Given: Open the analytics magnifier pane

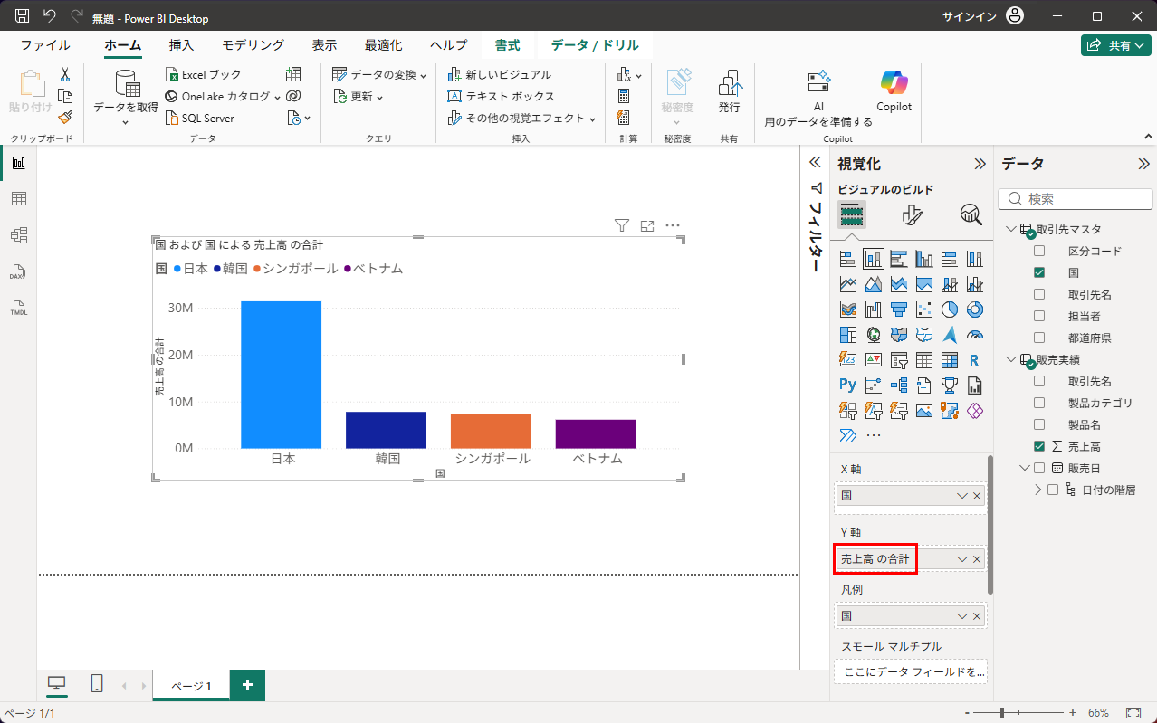Looking at the screenshot, I should [x=971, y=214].
